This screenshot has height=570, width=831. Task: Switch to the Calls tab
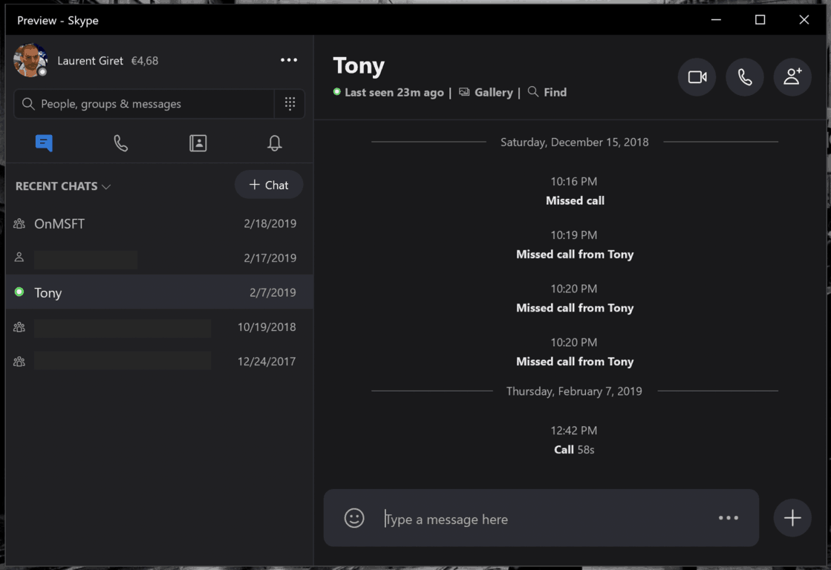coord(121,143)
